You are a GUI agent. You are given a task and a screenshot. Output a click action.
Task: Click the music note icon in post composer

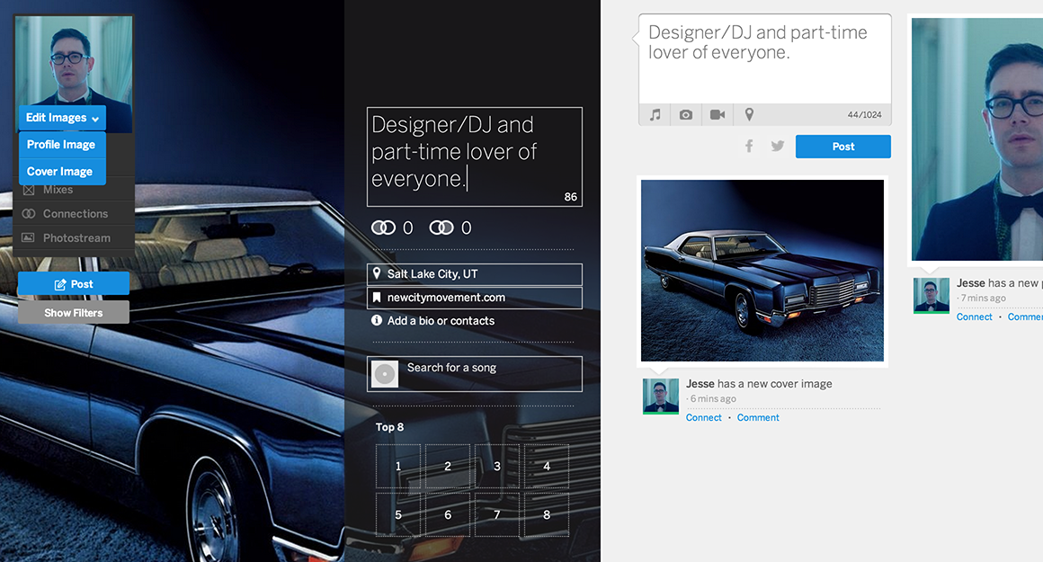(655, 115)
